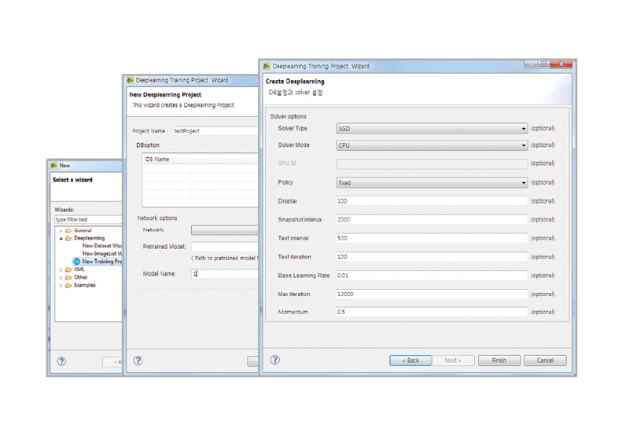629x432 pixels.
Task: Click the Other folder icon in the wizards tree
Action: (68, 277)
